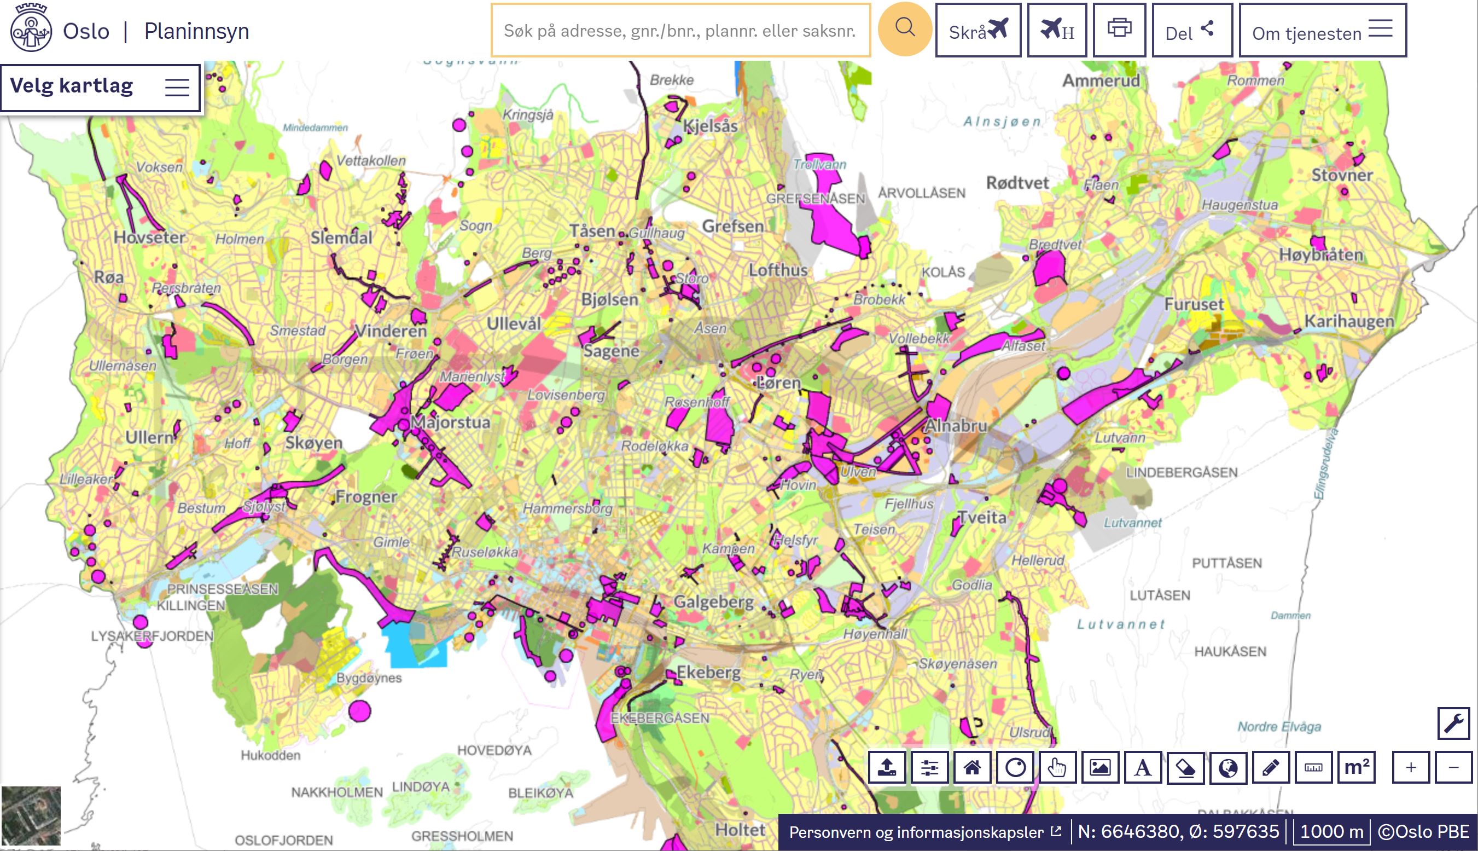Select the pencil drawing tool
The height and width of the screenshot is (851, 1478).
(1271, 767)
